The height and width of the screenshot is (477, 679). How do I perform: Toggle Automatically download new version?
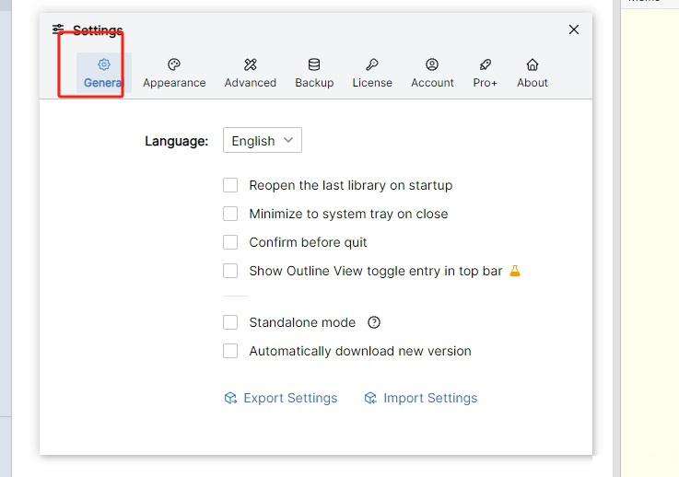[x=230, y=351]
